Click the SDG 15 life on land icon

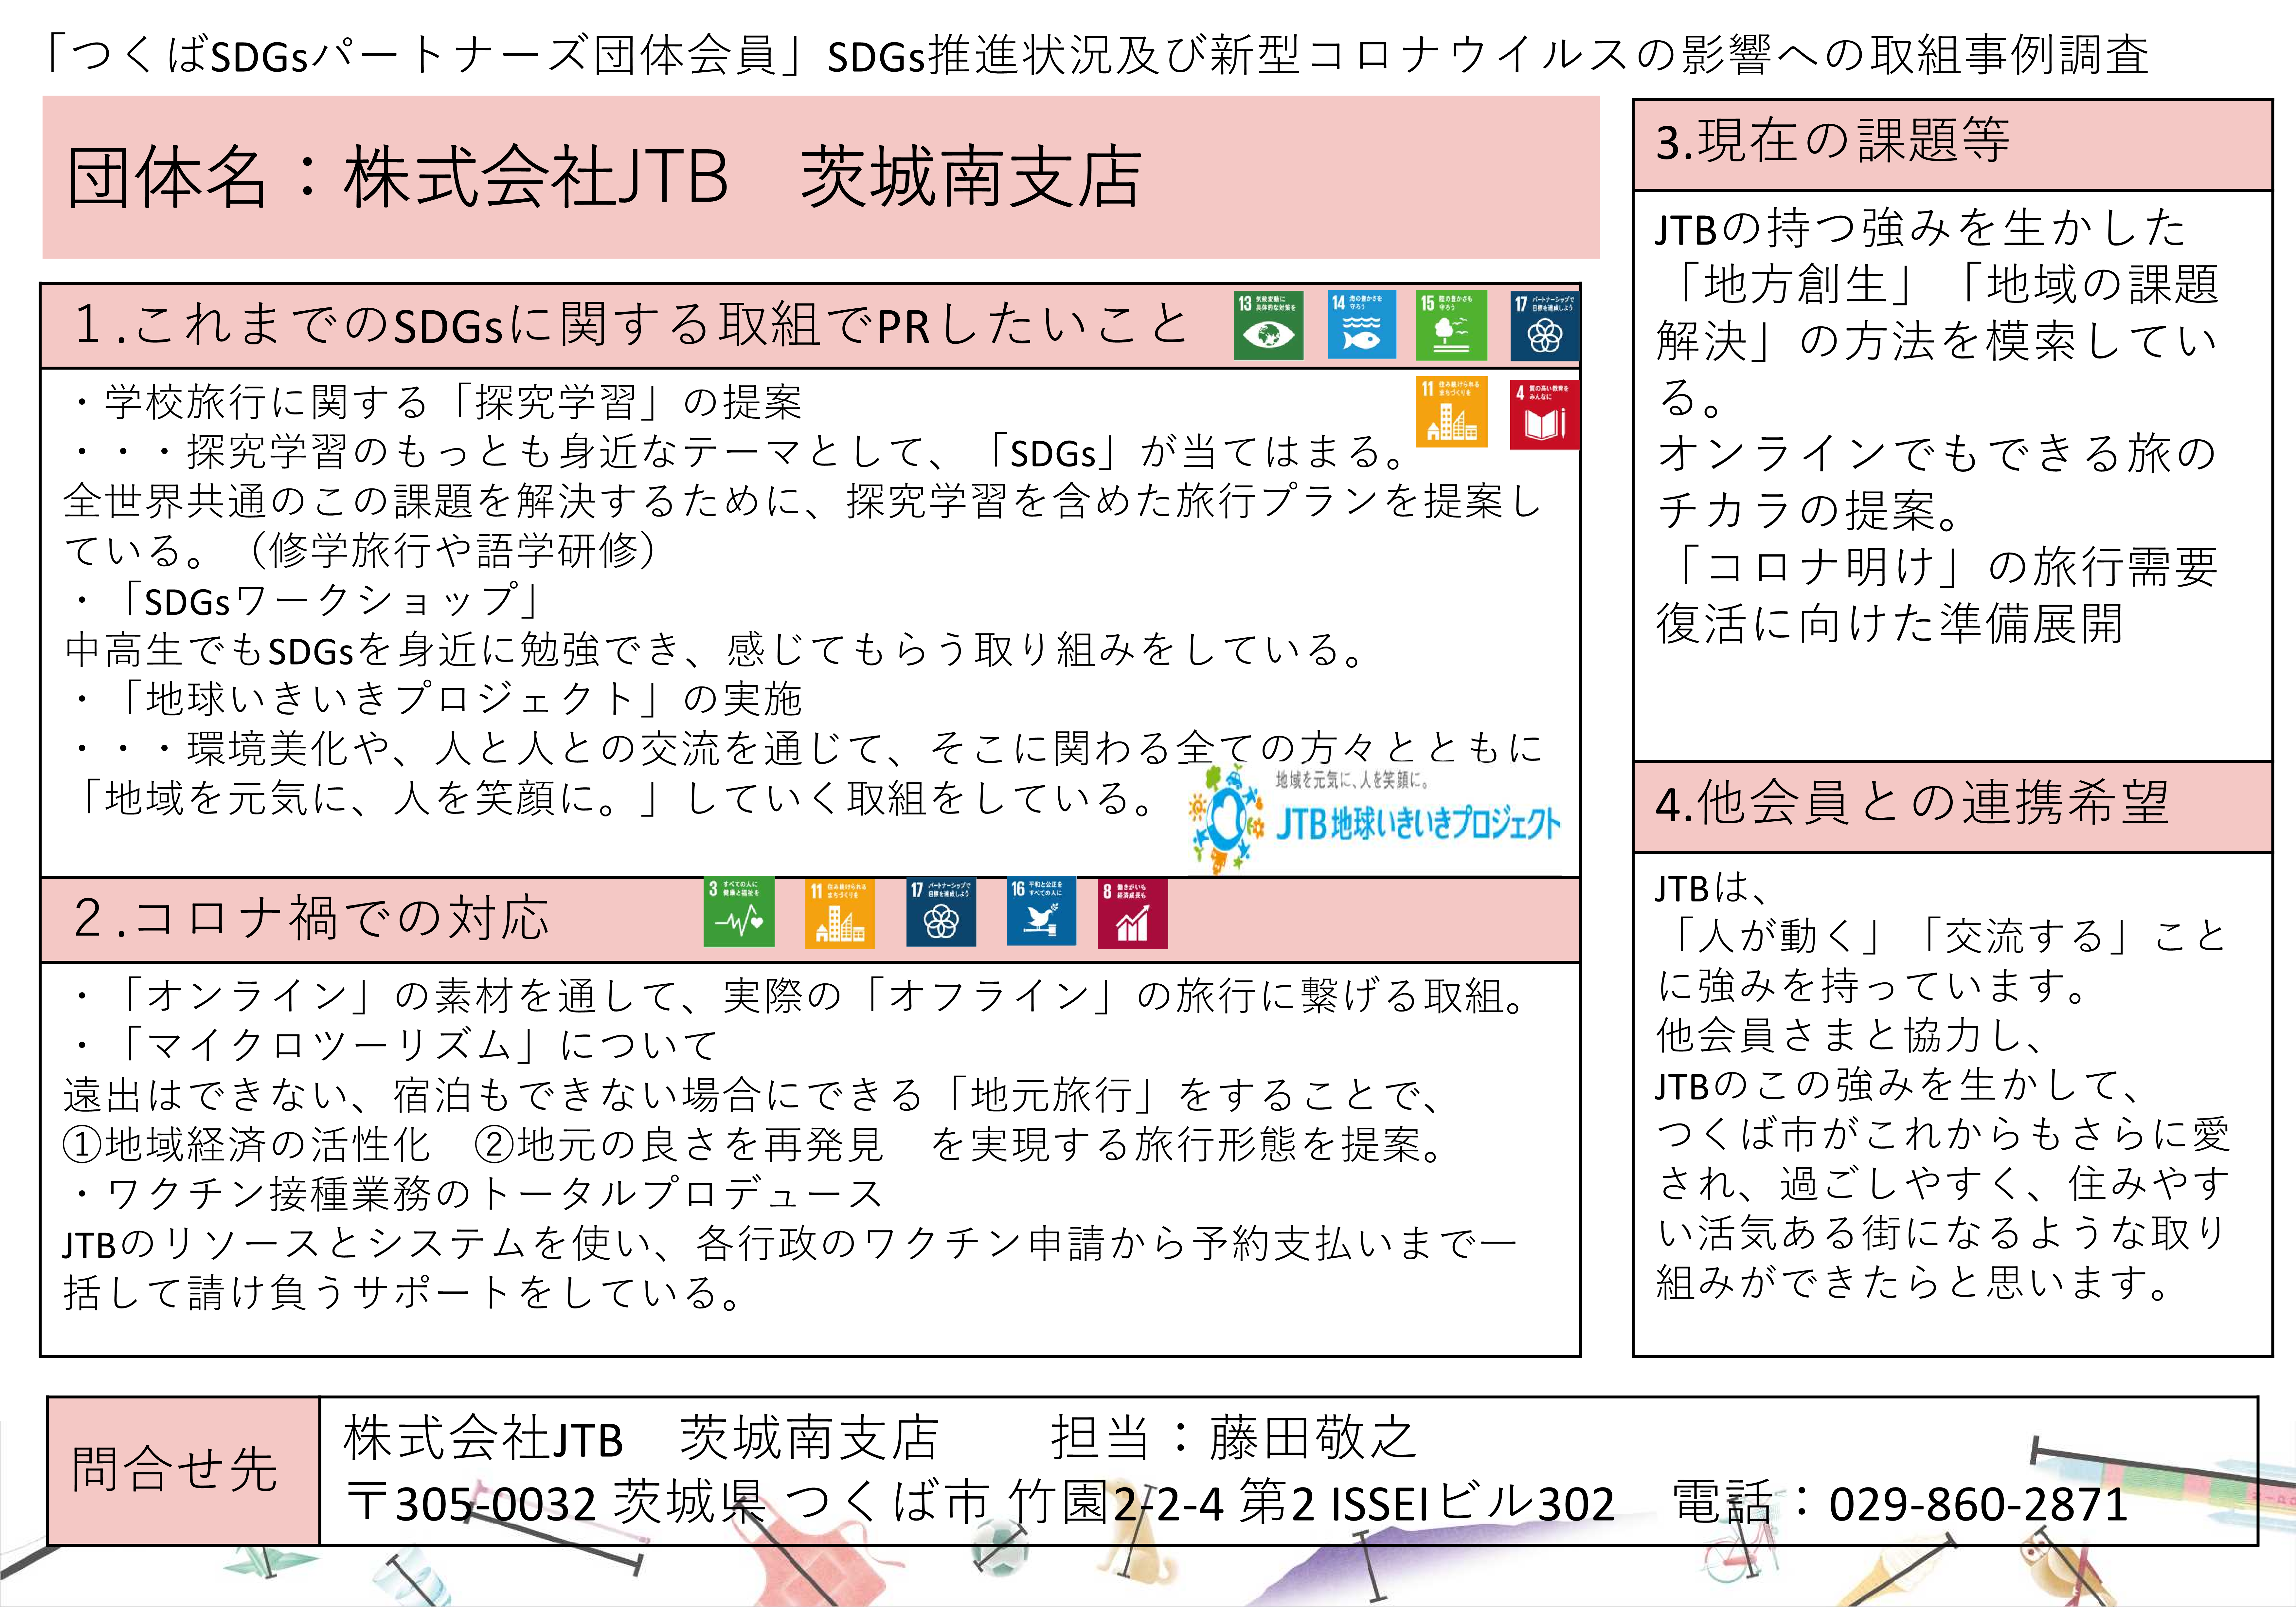coord(1452,325)
